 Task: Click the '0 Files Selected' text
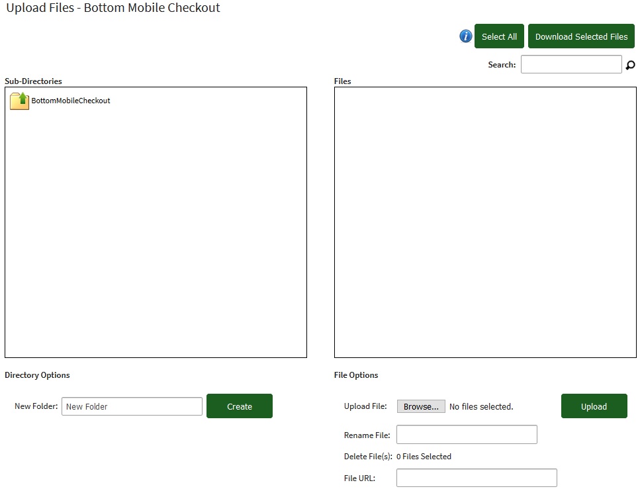(424, 457)
